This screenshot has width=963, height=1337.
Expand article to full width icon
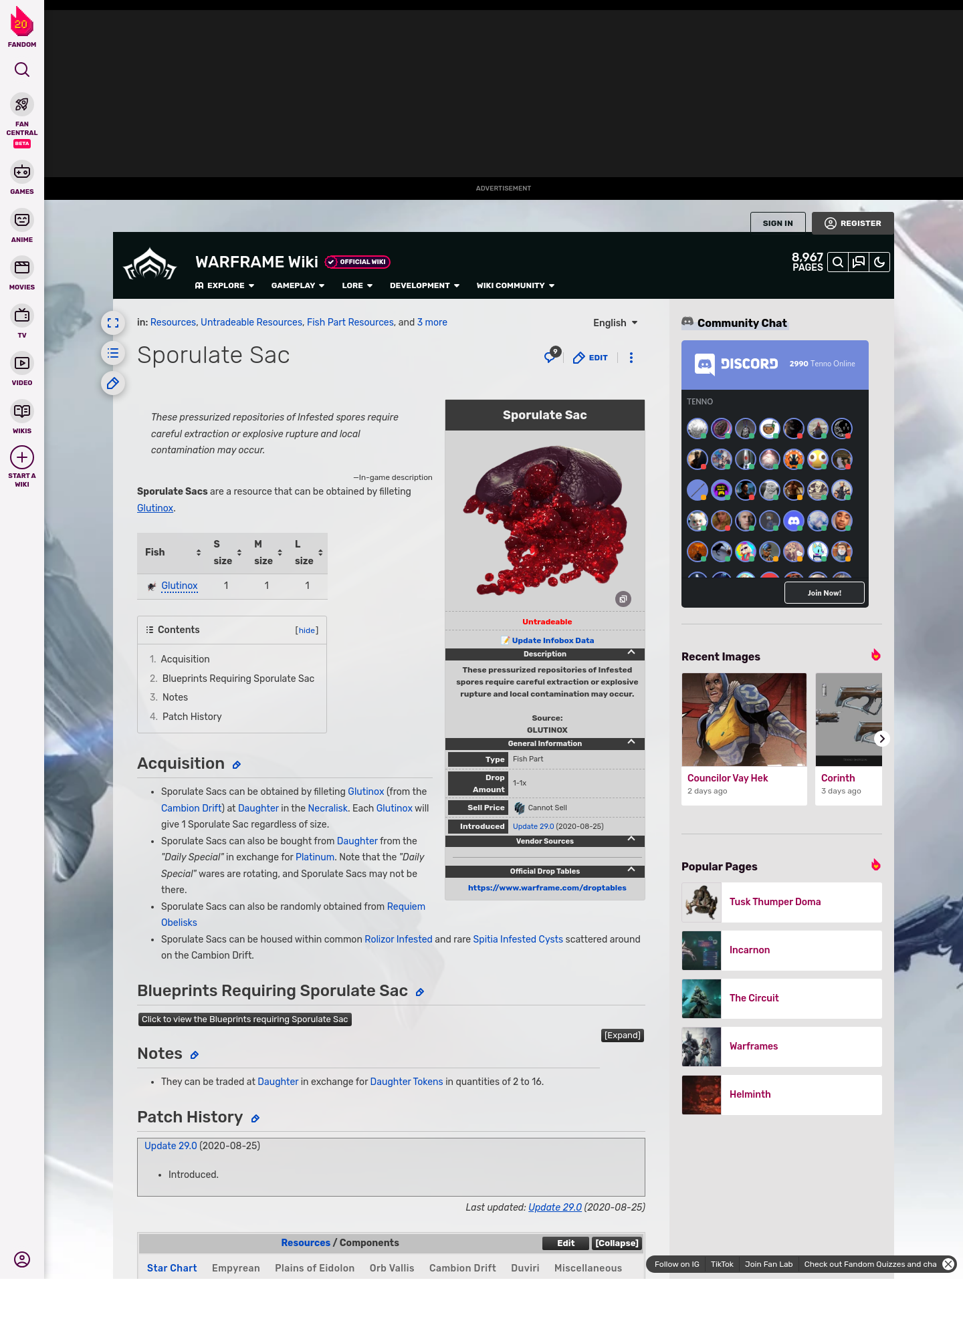click(113, 323)
